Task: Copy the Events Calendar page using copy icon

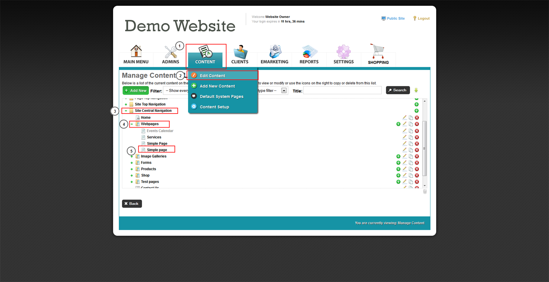Action: pos(411,131)
